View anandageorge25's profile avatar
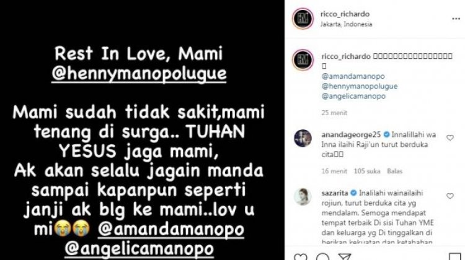Viewport: 465px width, 260px height. tap(303, 138)
